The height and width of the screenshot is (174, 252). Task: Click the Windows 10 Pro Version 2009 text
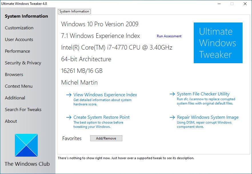tap(100, 24)
